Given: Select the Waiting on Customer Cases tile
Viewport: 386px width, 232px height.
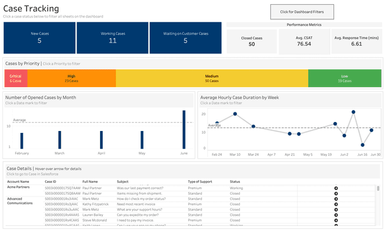Looking at the screenshot, I should coord(186,38).
